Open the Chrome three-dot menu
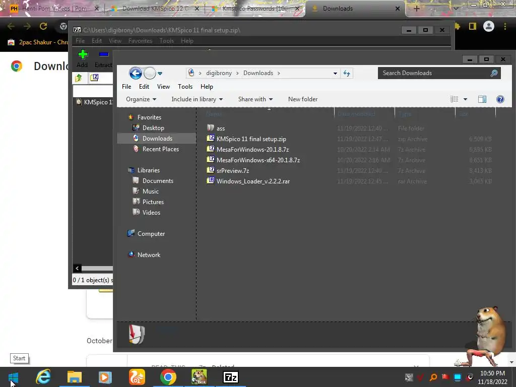 (505, 26)
